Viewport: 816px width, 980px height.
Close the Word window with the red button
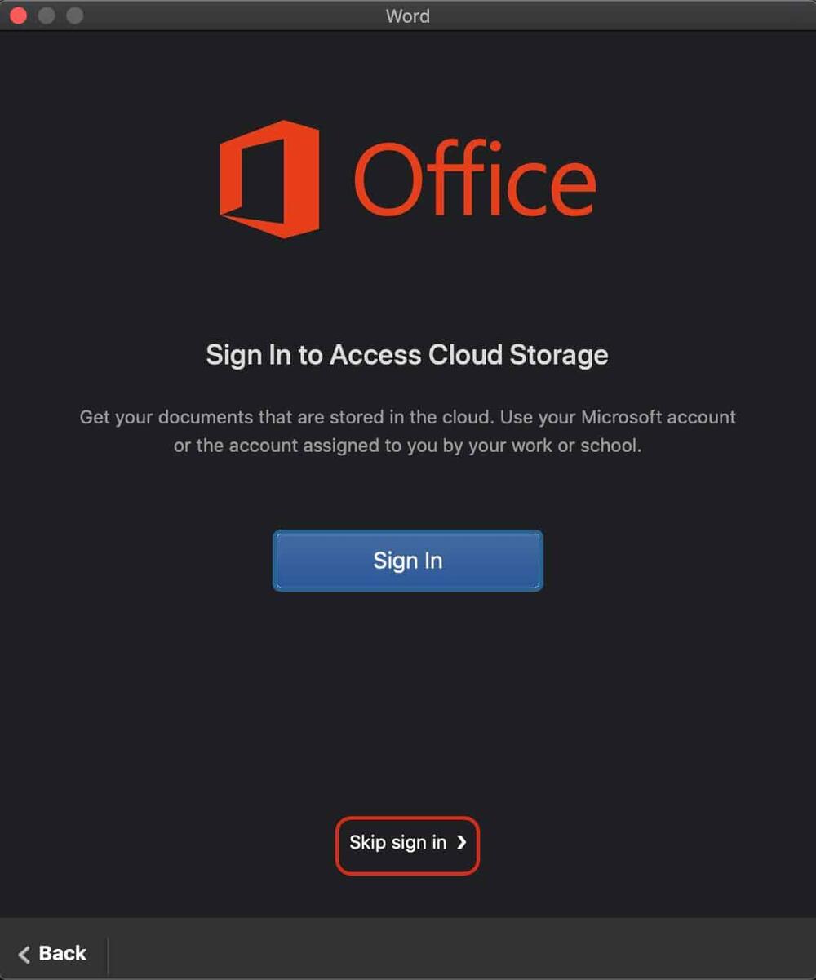point(18,16)
